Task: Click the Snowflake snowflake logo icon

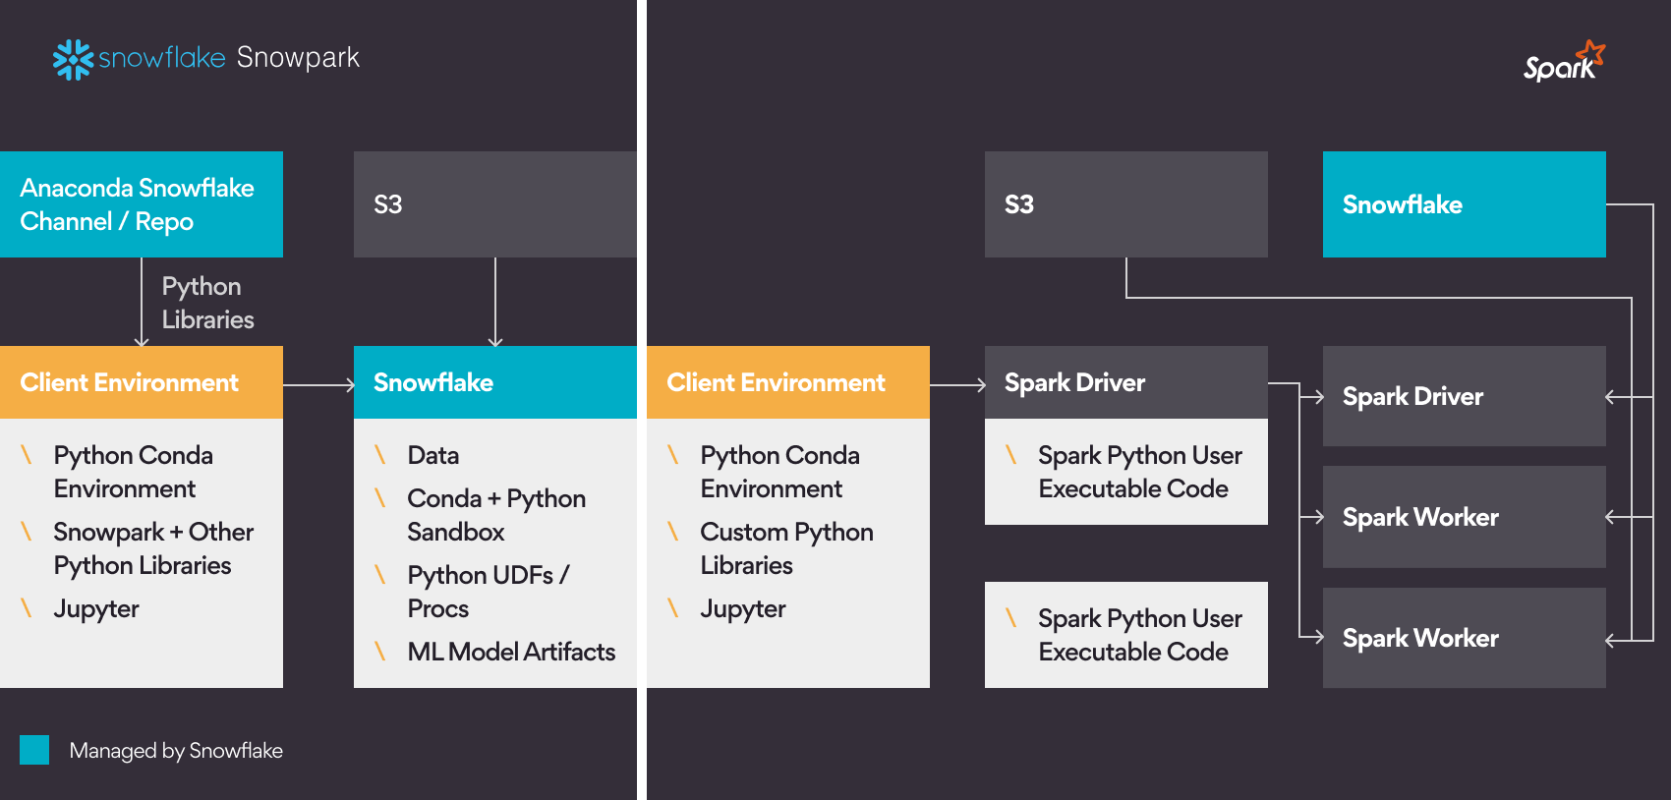Action: coord(73,59)
